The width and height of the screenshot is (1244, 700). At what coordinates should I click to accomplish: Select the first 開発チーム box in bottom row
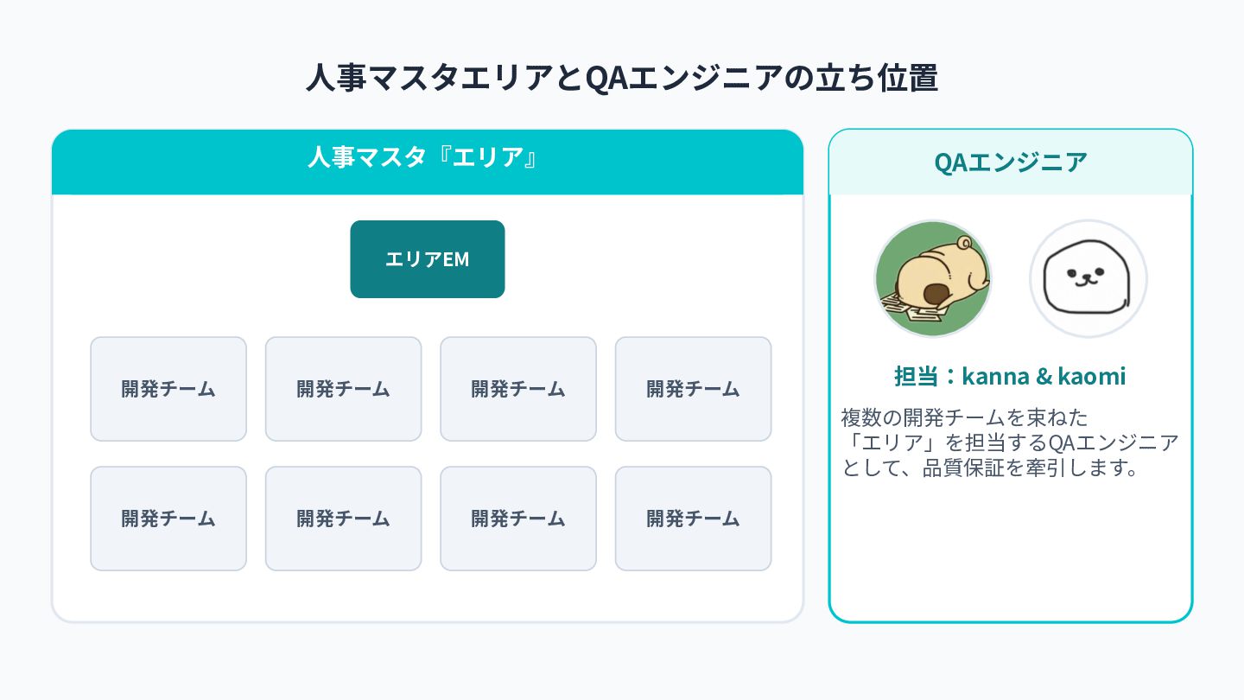point(168,519)
